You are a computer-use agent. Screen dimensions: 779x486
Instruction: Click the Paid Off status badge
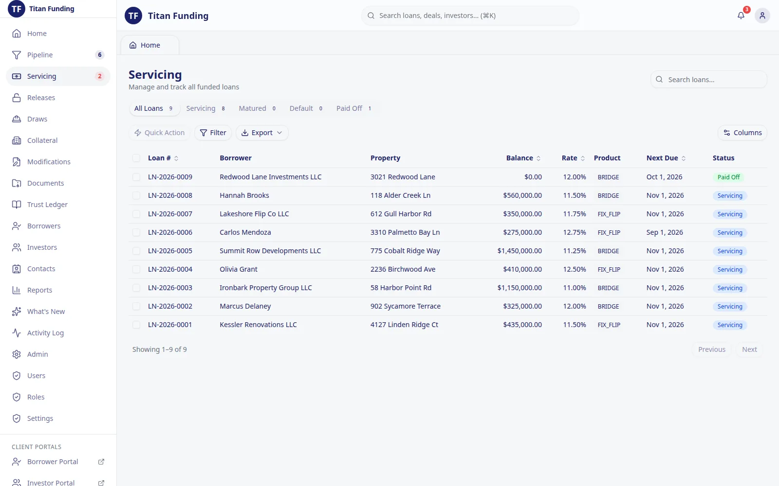pos(728,177)
